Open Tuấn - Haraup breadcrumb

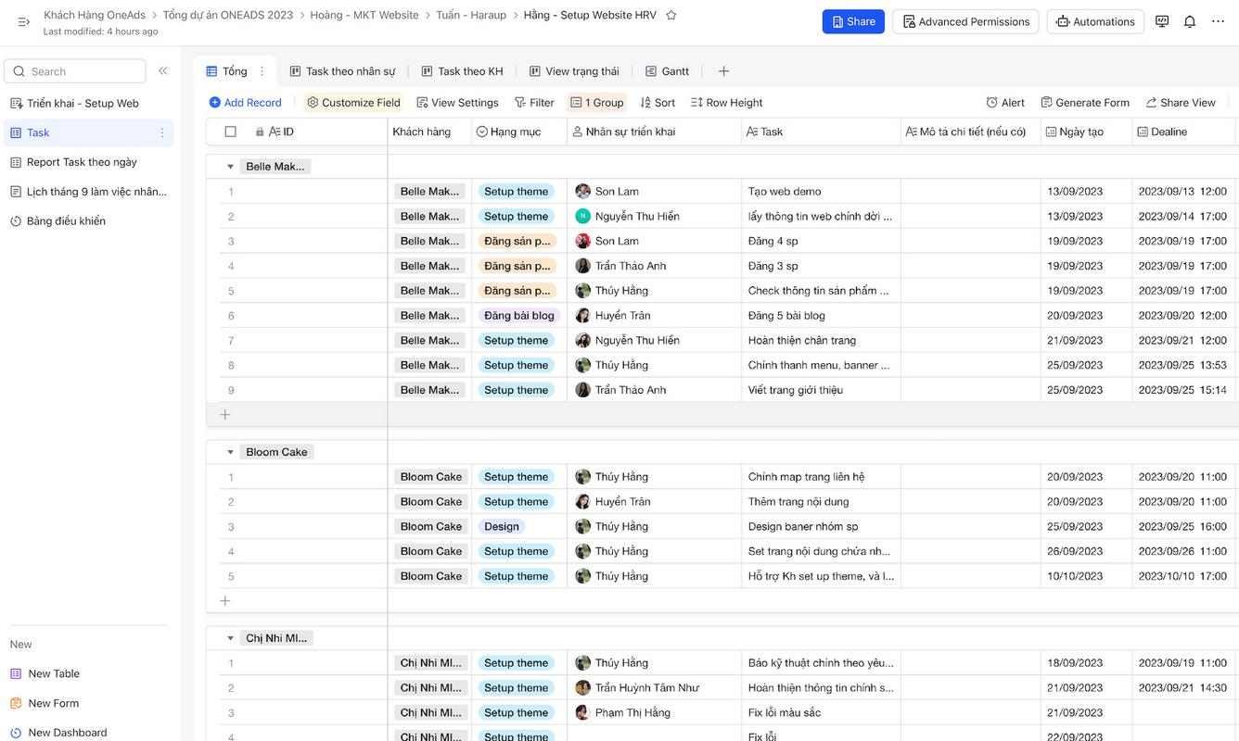tap(471, 15)
